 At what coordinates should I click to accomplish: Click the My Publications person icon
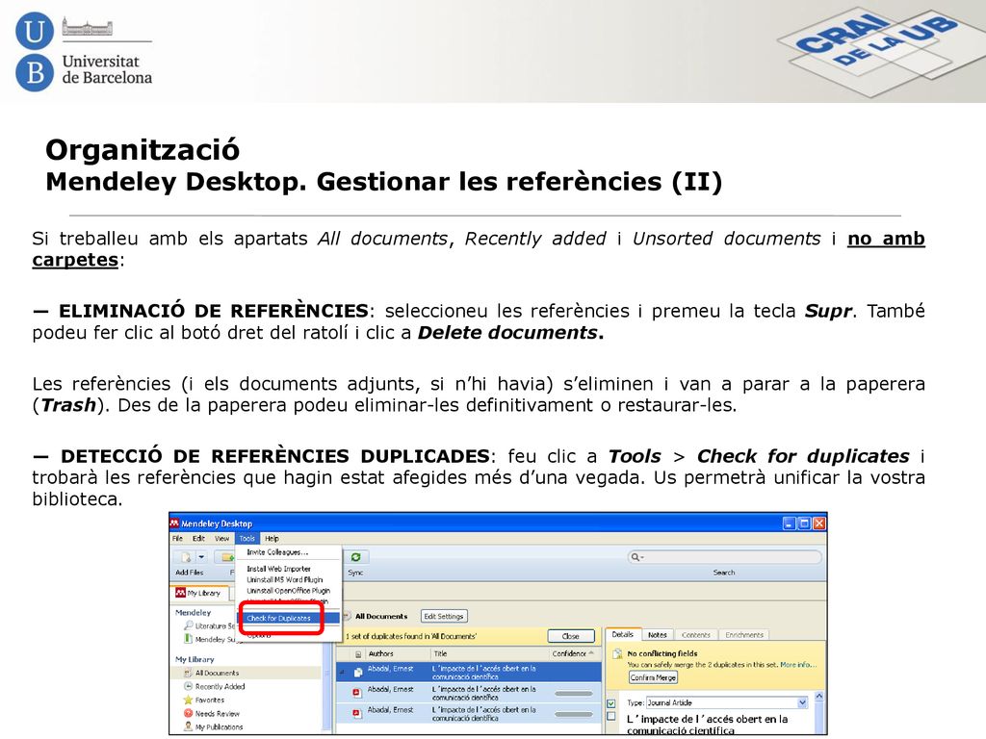coord(188,726)
